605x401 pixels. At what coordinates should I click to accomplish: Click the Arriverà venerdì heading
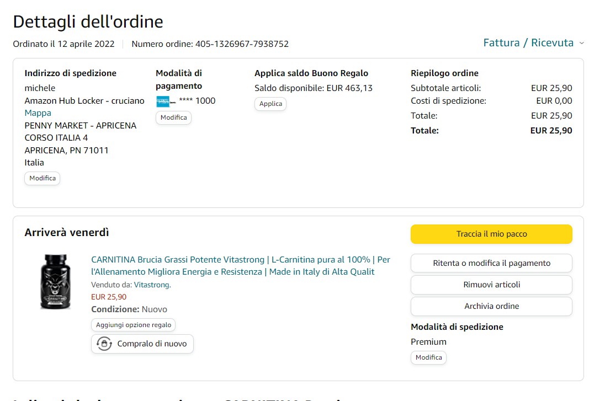point(67,233)
